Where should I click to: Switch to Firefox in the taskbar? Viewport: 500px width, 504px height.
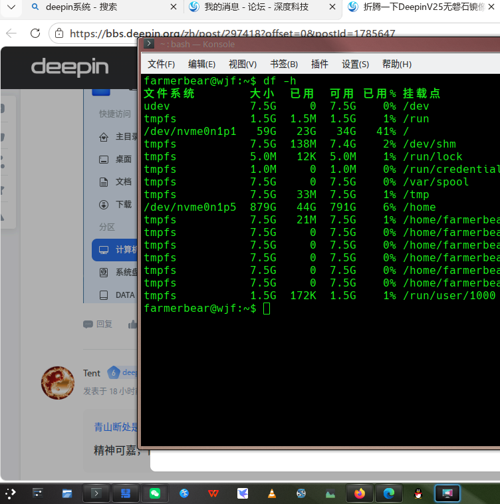pos(360,493)
